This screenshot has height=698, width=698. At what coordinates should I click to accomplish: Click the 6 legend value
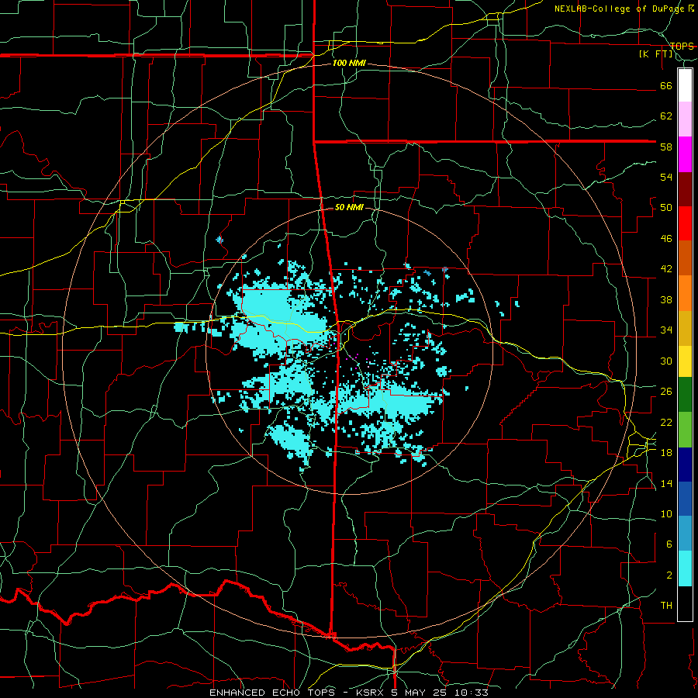[669, 544]
